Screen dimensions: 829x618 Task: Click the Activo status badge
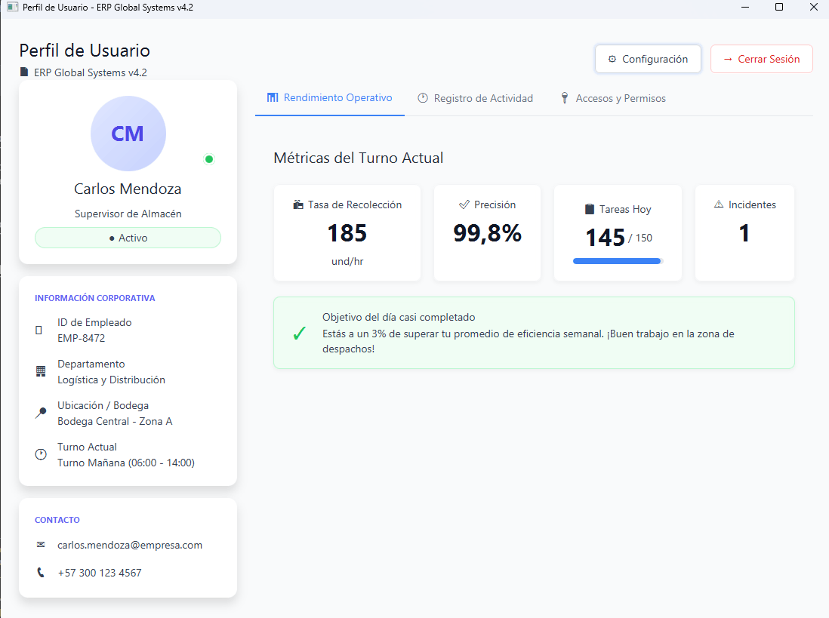[128, 238]
